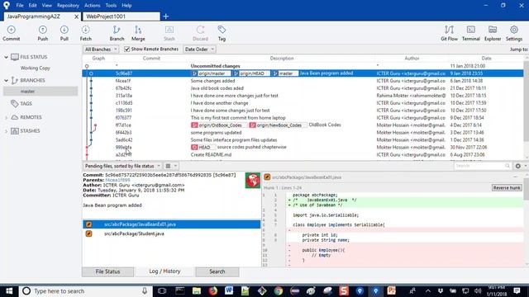Open PowerPoint from the taskbar
Image resolution: width=529 pixels, height=297 pixels.
(x=391, y=290)
